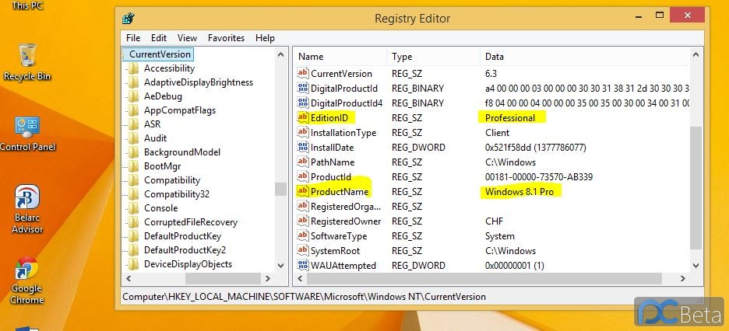Select the InstallationType value icon
729x331 pixels.
pos(303,133)
